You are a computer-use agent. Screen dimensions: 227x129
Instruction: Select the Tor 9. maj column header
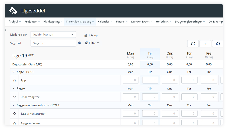[189, 55]
